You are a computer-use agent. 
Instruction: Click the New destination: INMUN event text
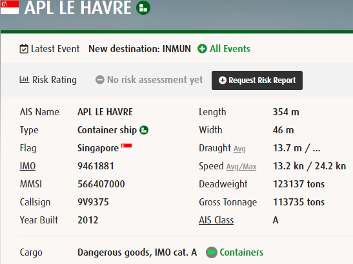[139, 49]
